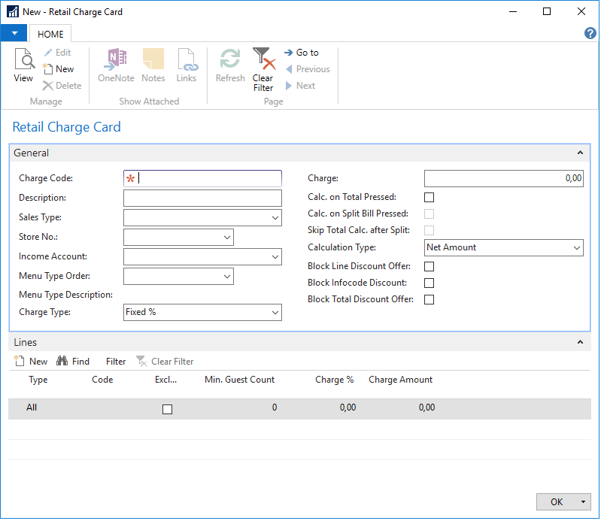Collapse the General section

pyautogui.click(x=580, y=153)
